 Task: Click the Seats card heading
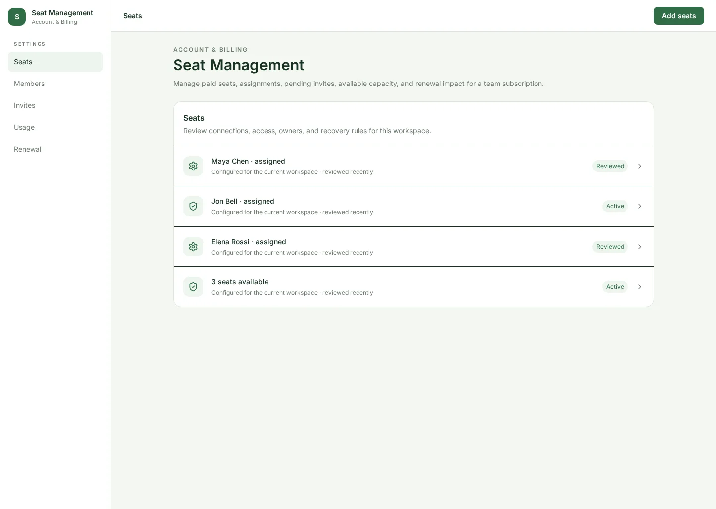pyautogui.click(x=194, y=118)
